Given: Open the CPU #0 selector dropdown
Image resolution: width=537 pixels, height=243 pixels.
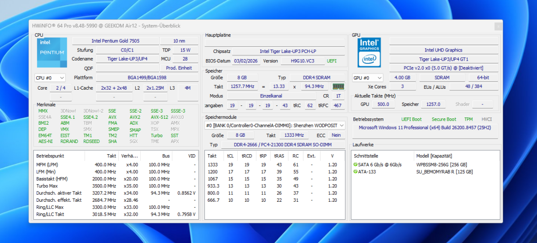Looking at the screenshot, I should (x=50, y=78).
